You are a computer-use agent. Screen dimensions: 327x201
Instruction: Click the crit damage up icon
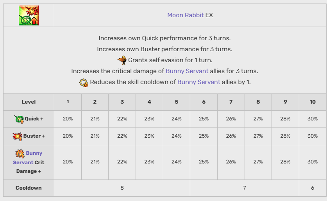[20, 153]
